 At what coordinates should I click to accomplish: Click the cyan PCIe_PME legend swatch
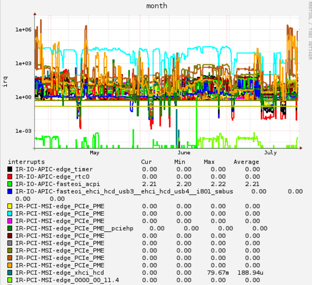click(x=10, y=213)
